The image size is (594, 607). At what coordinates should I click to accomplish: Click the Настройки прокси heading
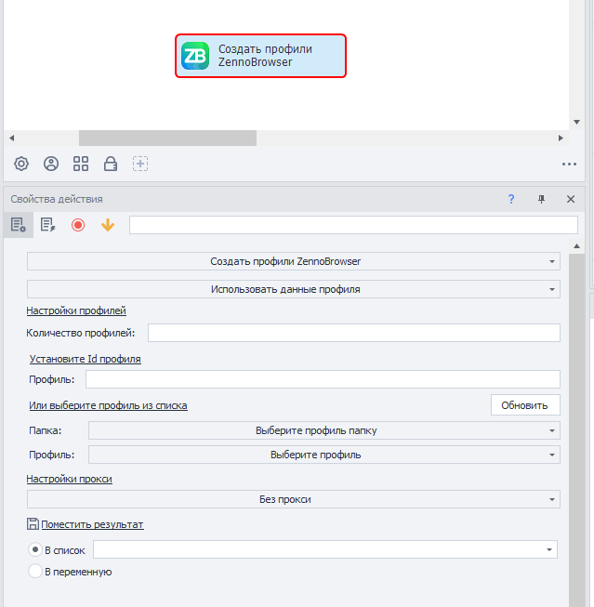click(70, 479)
